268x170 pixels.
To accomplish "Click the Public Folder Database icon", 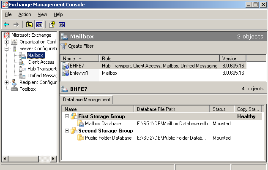I will click(x=81, y=138).
